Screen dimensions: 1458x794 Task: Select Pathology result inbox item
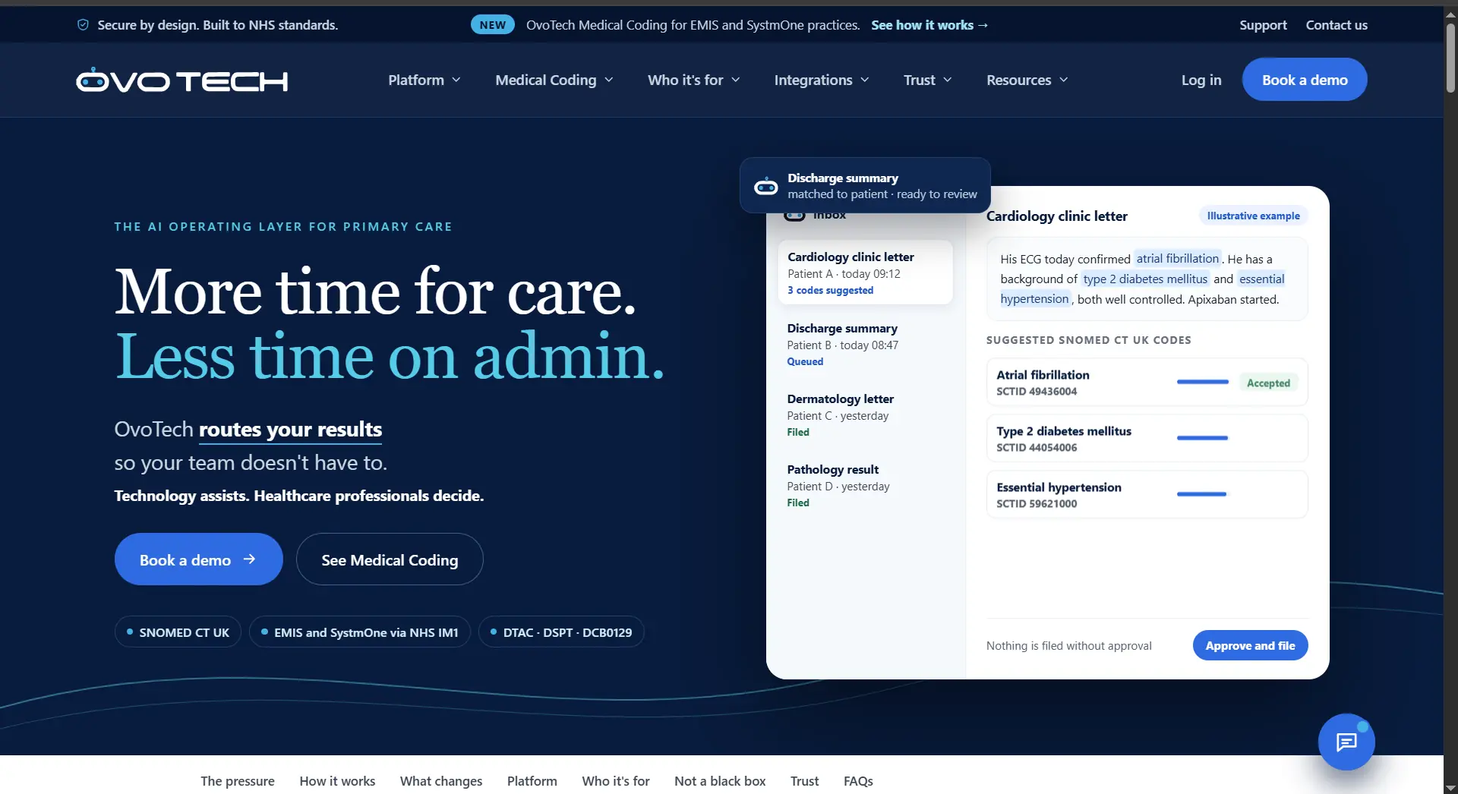(865, 485)
